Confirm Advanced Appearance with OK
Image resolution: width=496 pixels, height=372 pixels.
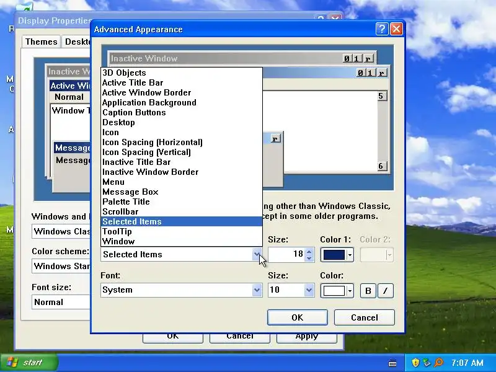(x=298, y=317)
